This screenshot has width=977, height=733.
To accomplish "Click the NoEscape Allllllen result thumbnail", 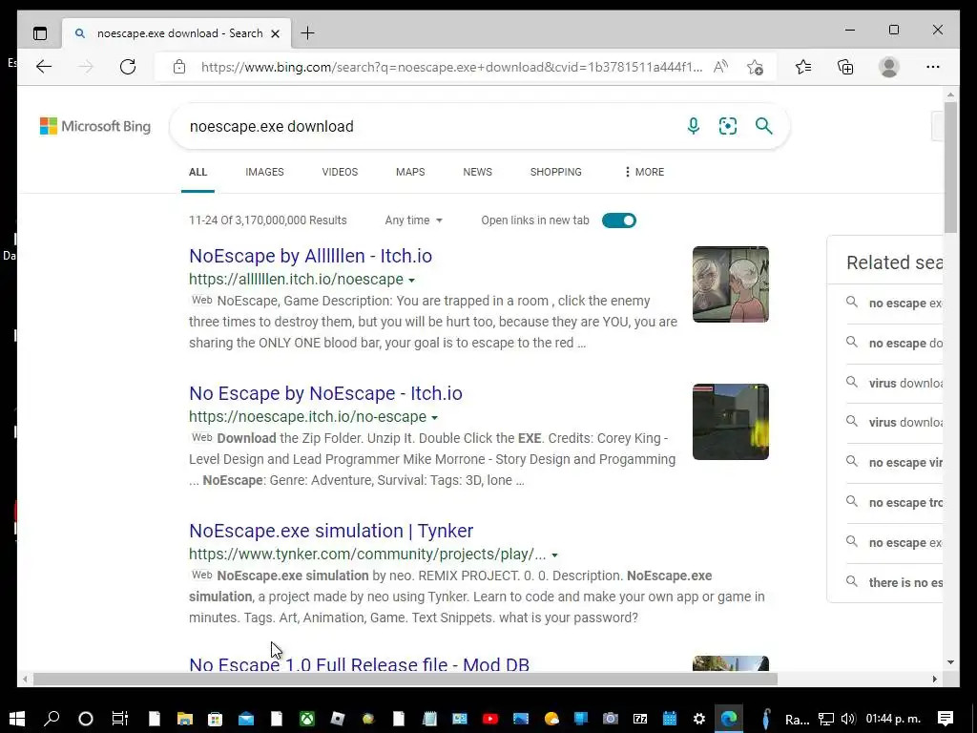I will (731, 284).
